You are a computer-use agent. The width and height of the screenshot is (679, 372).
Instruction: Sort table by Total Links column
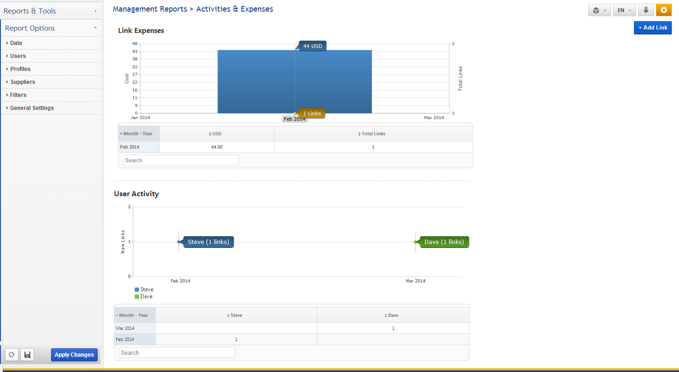point(373,134)
